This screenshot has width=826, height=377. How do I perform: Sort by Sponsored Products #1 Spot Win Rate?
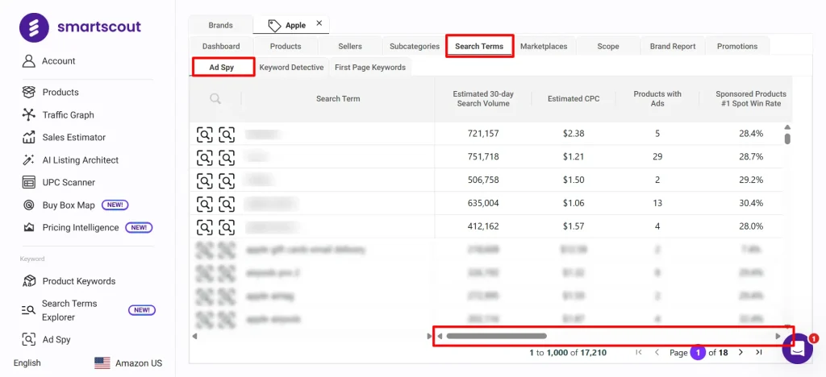click(751, 99)
